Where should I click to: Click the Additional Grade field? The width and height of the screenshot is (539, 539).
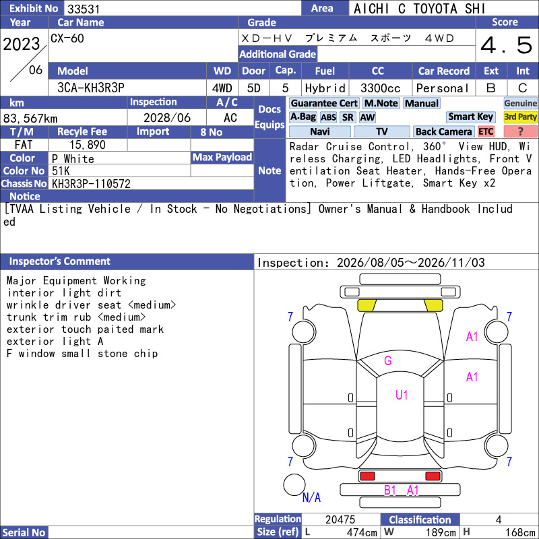pos(396,54)
